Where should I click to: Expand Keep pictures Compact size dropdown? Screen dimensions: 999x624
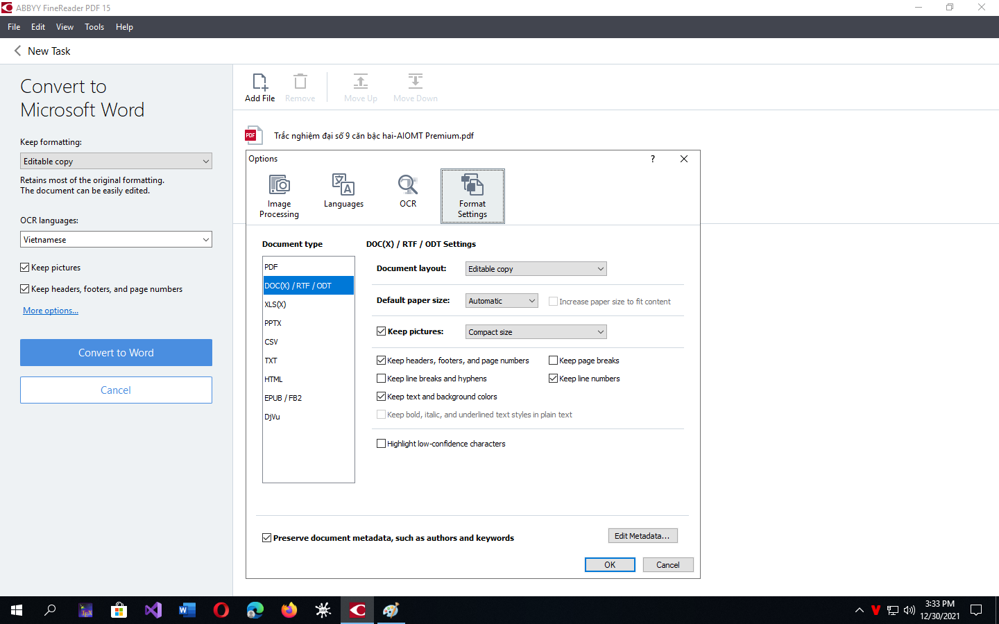click(x=536, y=332)
